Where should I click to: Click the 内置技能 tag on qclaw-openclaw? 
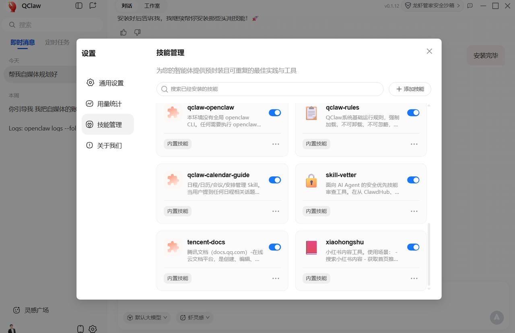[x=178, y=144]
